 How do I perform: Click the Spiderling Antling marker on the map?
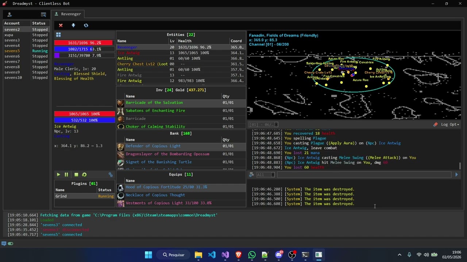320,63
